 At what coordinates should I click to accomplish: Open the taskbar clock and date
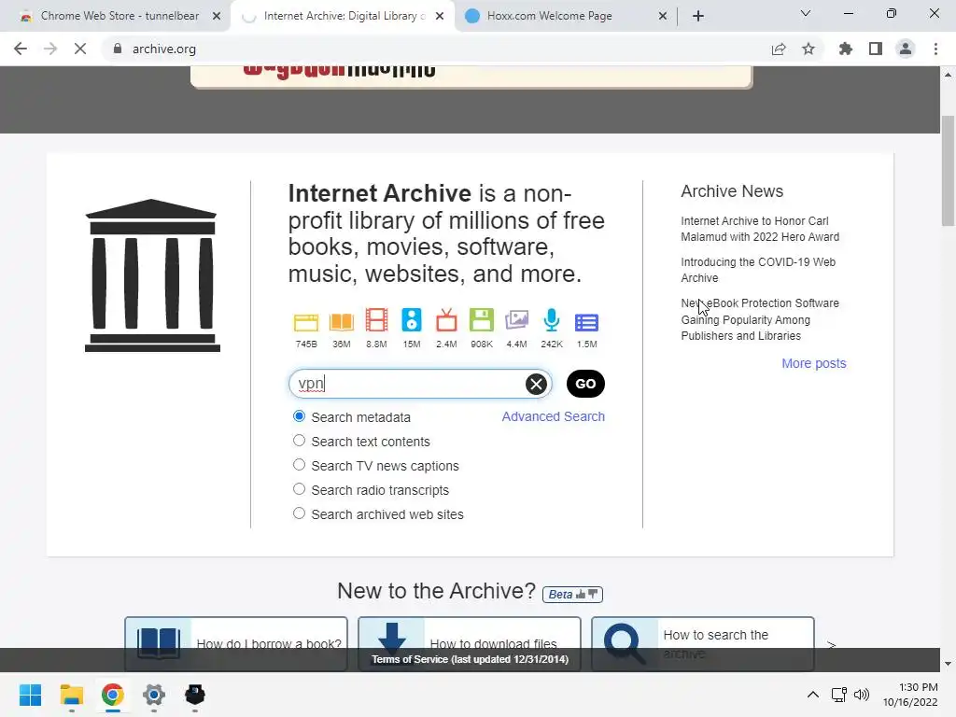coord(910,695)
